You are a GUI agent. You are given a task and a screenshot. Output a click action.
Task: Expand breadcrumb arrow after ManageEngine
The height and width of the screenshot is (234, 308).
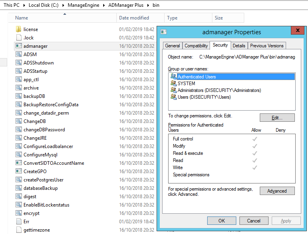104,5
